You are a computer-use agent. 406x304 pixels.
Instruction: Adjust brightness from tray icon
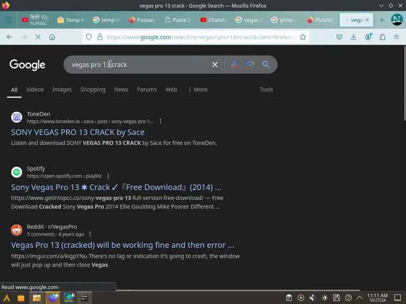(x=324, y=298)
